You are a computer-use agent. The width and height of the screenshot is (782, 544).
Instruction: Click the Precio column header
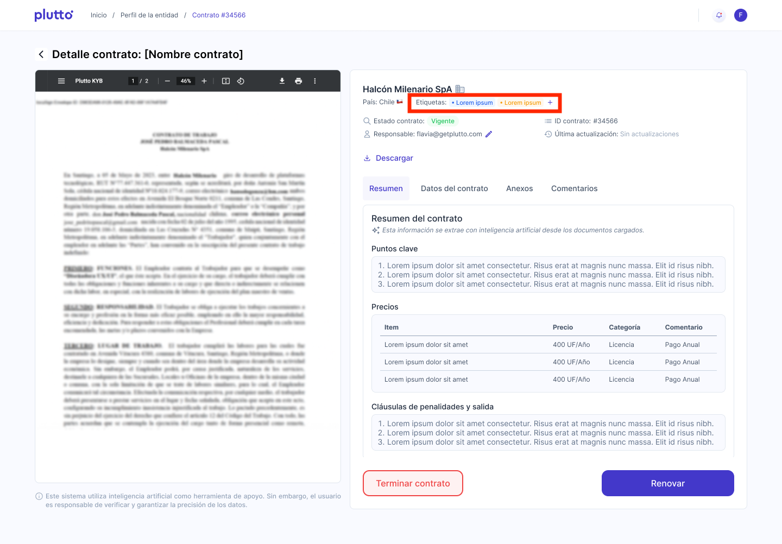(x=563, y=327)
